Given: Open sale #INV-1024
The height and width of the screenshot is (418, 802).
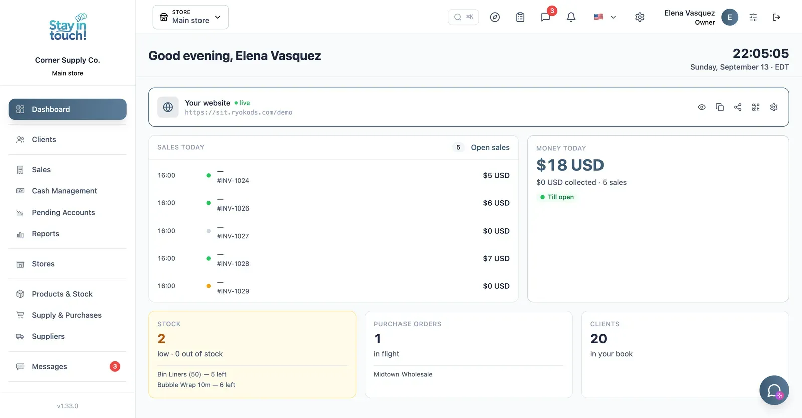Looking at the screenshot, I should pos(333,175).
